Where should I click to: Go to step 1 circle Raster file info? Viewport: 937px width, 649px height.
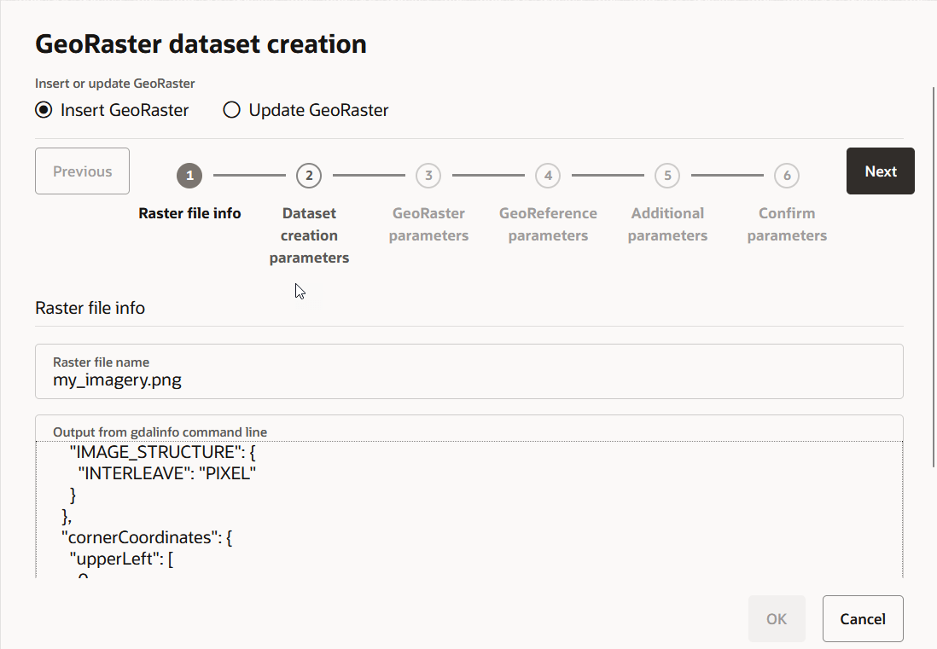coord(189,176)
